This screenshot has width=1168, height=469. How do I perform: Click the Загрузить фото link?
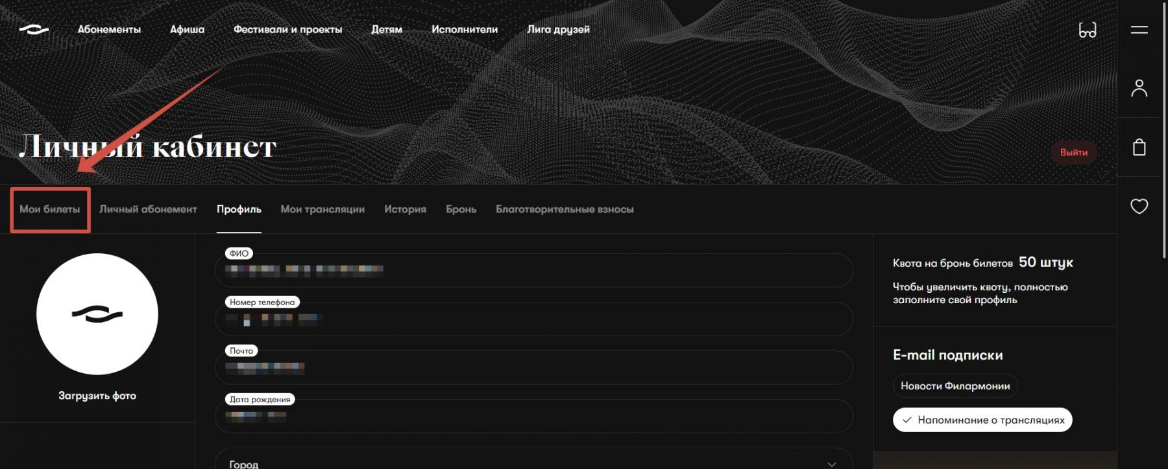(x=97, y=396)
